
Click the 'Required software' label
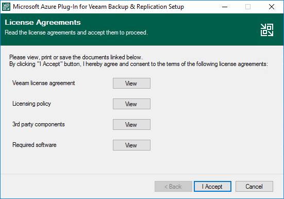[x=34, y=145]
